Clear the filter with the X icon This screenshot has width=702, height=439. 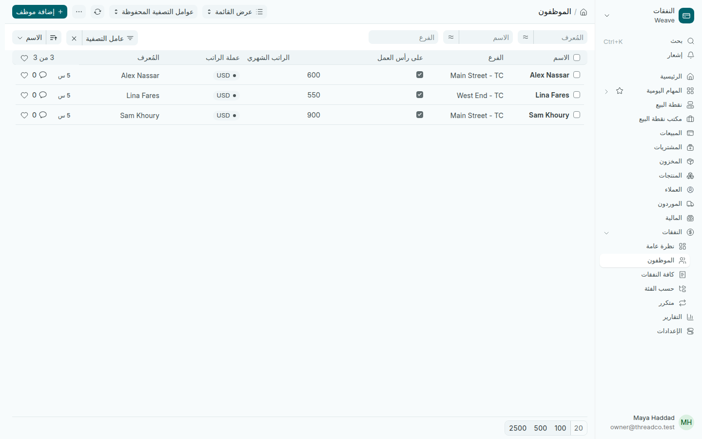[74, 38]
